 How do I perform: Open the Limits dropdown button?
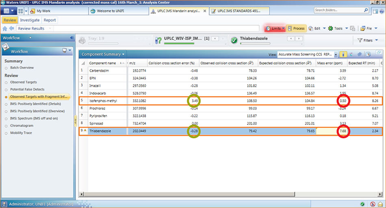[275, 28]
